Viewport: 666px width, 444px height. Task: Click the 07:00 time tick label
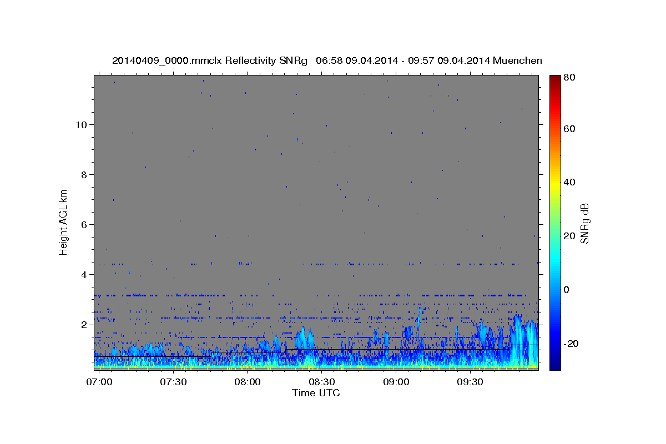click(99, 382)
